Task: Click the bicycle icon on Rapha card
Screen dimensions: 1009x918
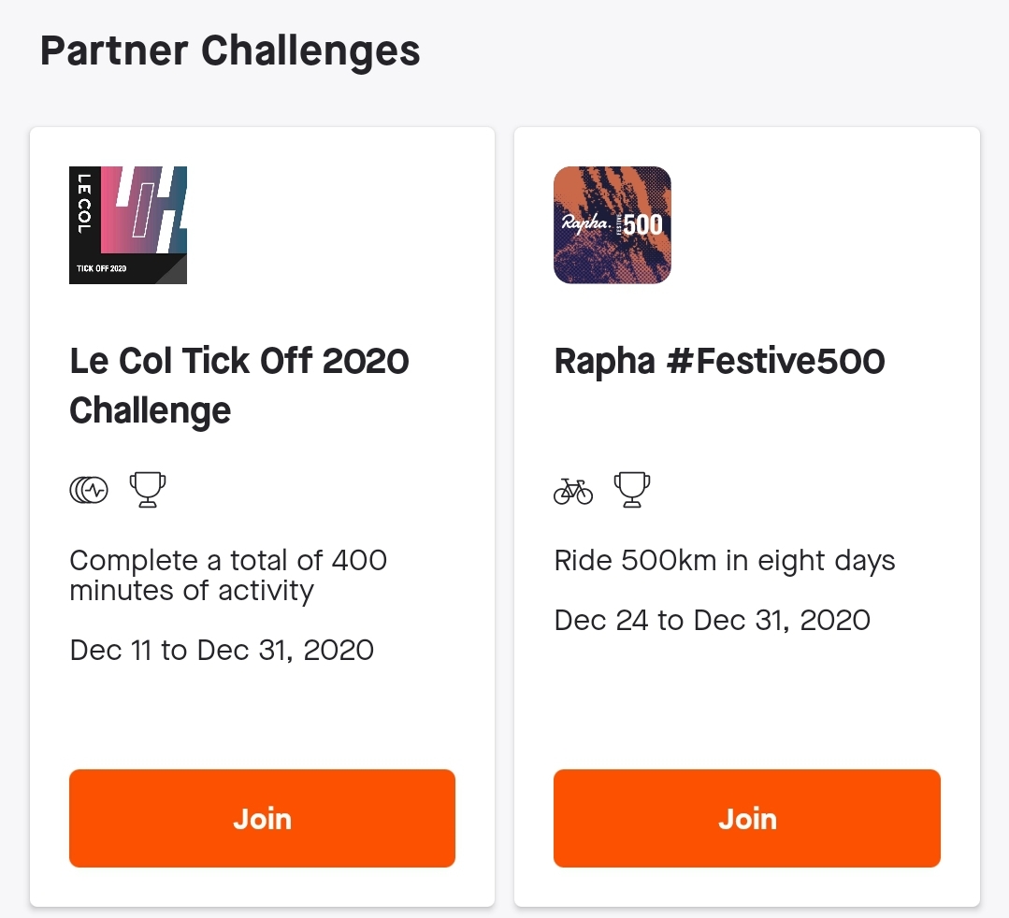Action: [x=573, y=489]
